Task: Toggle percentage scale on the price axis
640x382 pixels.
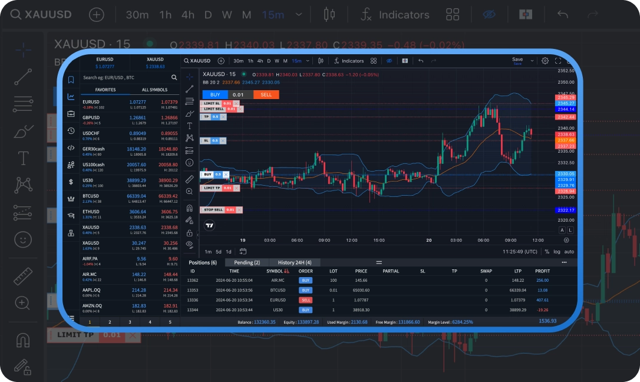Action: pos(547,251)
